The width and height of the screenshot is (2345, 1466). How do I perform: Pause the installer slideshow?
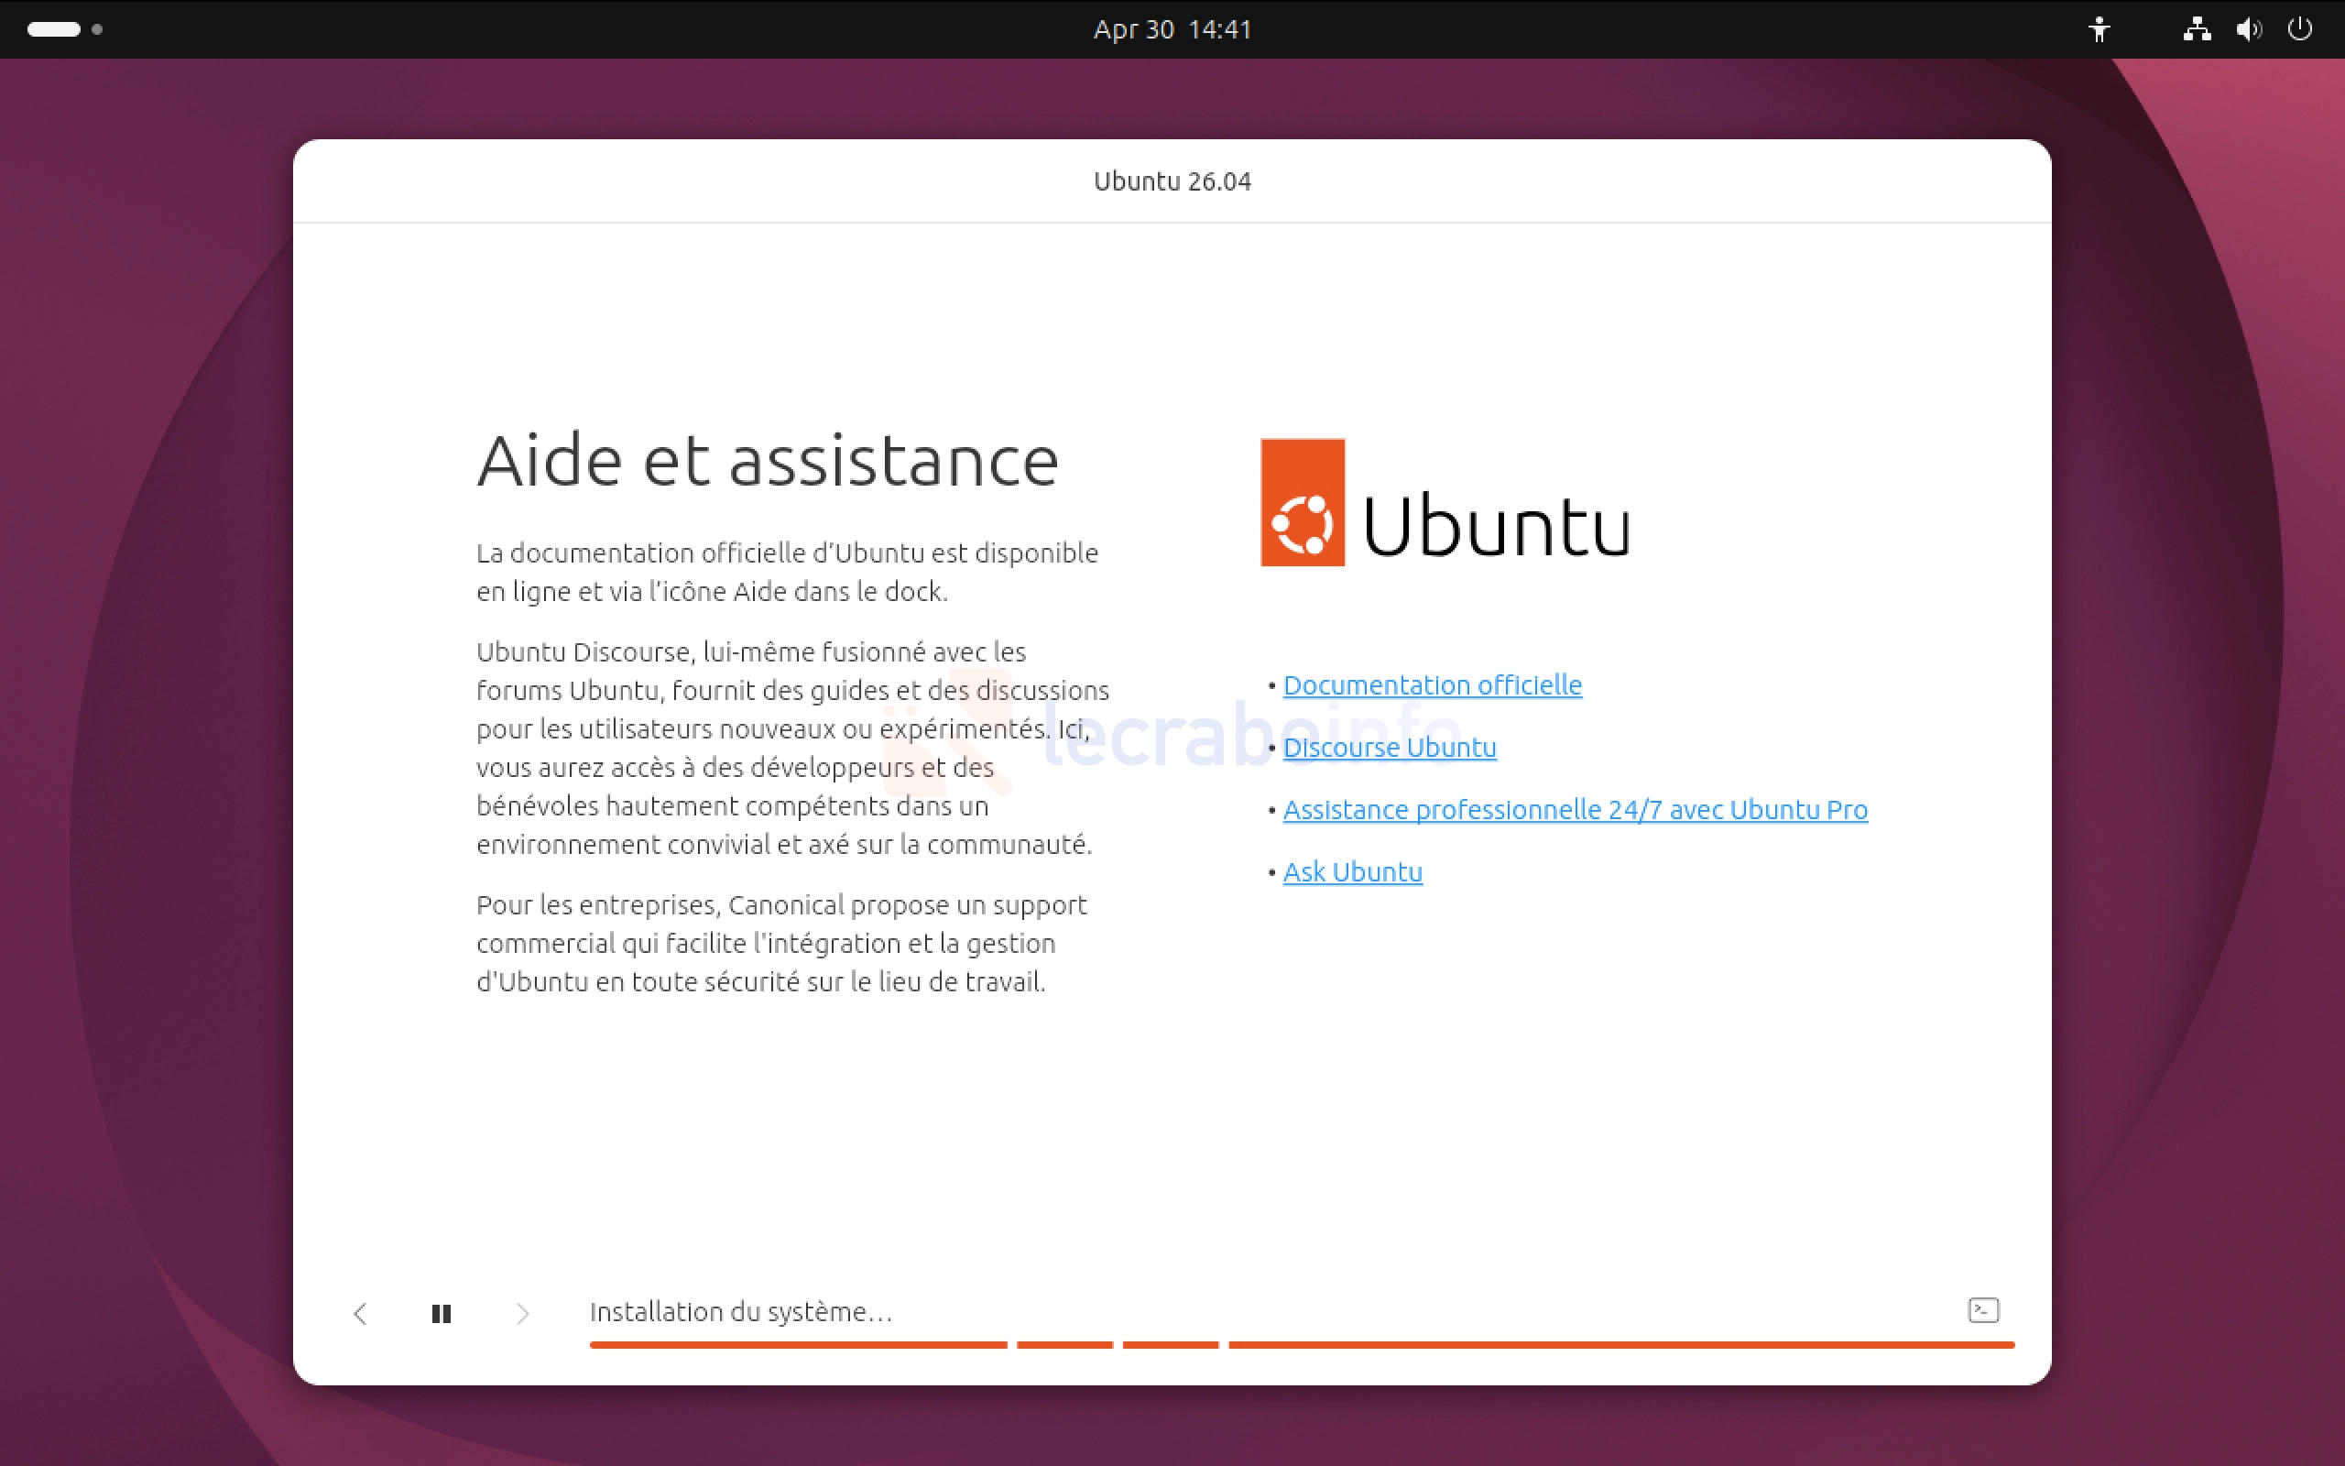(x=441, y=1313)
